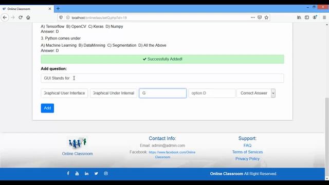The height and width of the screenshot is (185, 329).
Task: Open the browser home page icon
Action: click(x=28, y=17)
